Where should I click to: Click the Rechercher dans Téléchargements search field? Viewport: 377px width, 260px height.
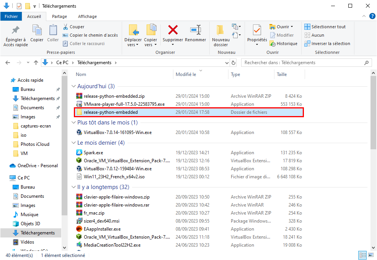[x=306, y=63]
